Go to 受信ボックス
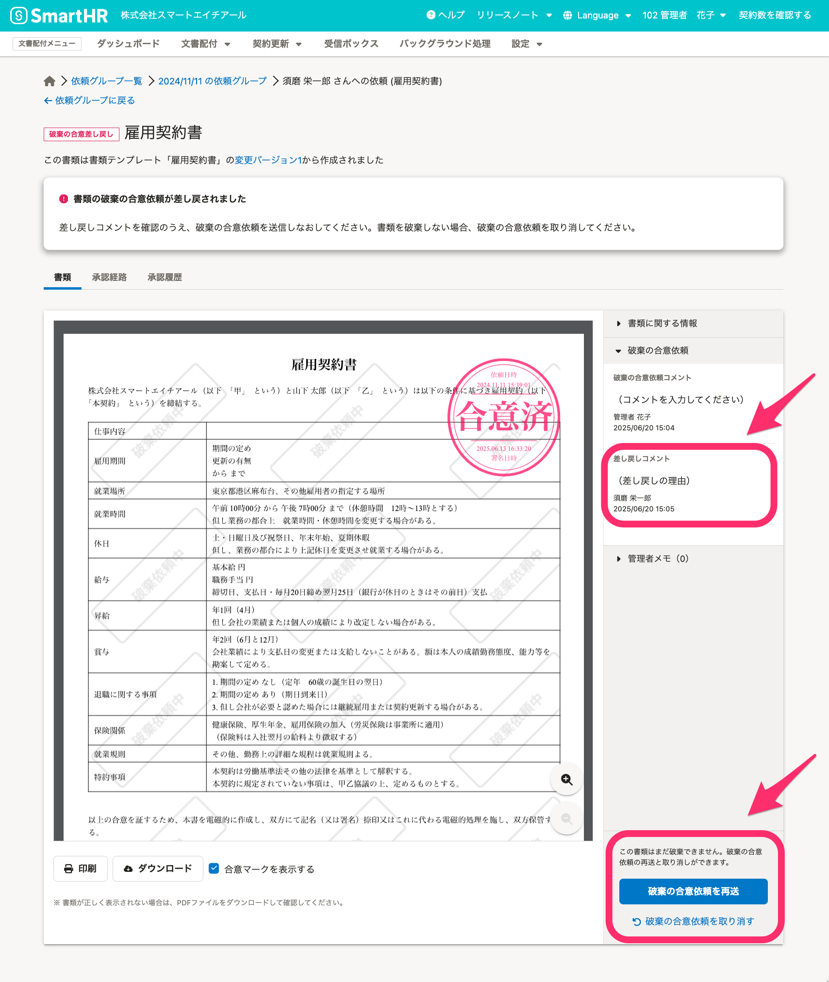This screenshot has width=829, height=982. coord(351,44)
